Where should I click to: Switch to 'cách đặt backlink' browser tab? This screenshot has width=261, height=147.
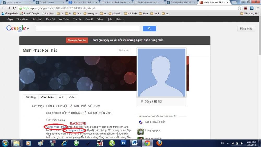[x=83, y=3]
